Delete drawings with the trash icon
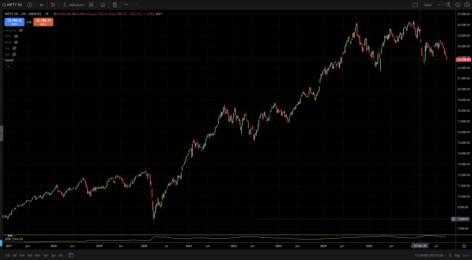This screenshot has width=472, height=260. point(115,5)
